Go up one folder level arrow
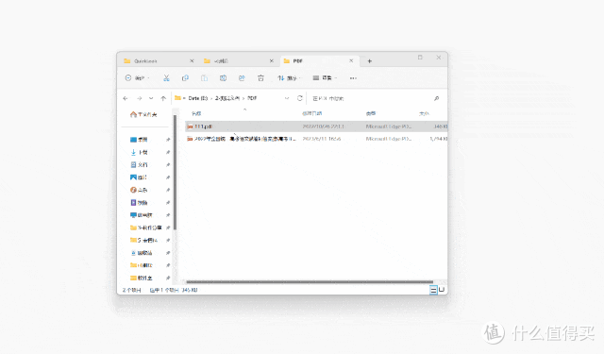 tap(163, 98)
